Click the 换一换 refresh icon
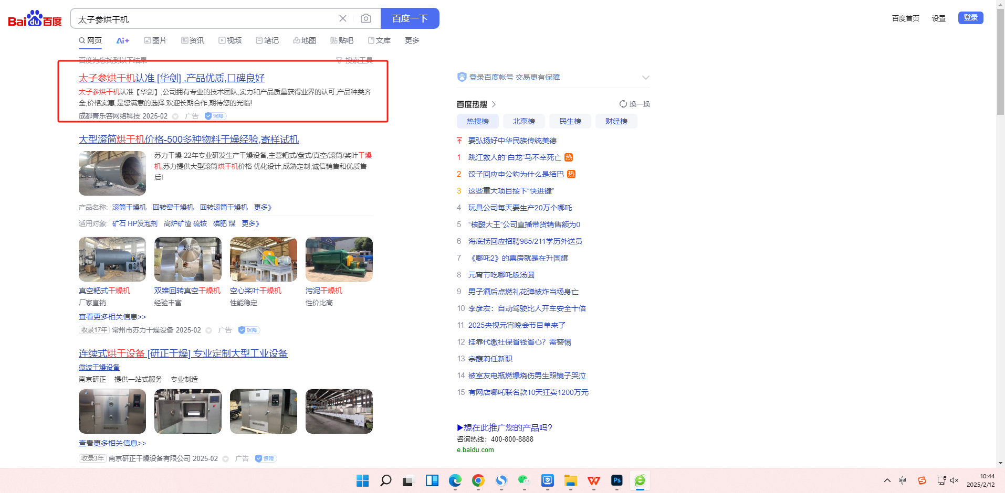The image size is (1005, 493). 623,104
